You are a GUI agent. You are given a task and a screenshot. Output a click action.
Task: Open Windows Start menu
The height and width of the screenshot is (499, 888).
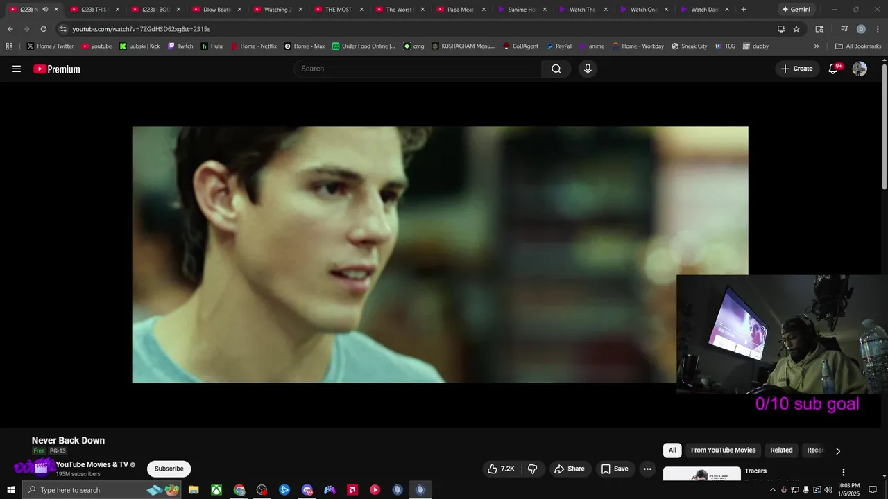tap(10, 490)
